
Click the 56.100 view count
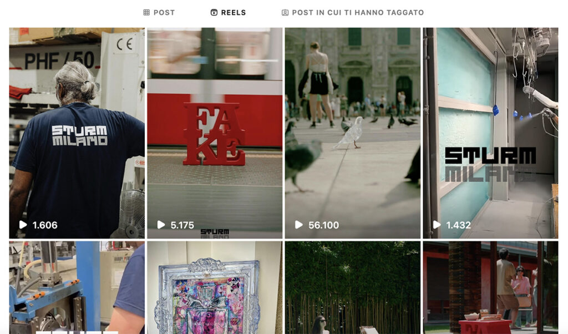(x=323, y=225)
